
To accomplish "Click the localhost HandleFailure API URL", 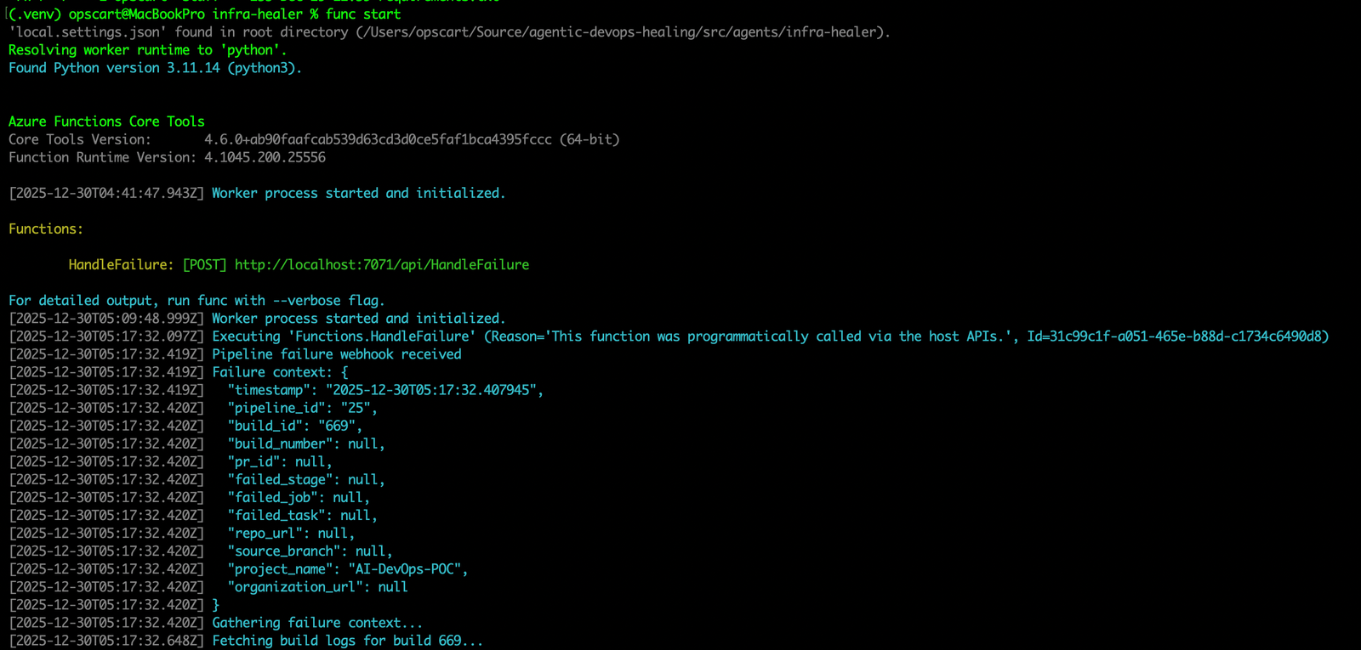I will [x=381, y=265].
